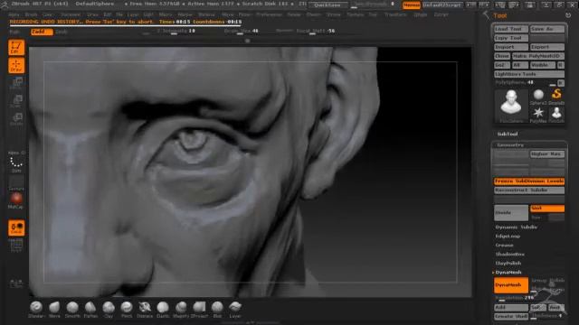Image resolution: width=579 pixels, height=325 pixels.
Task: Choose the PolyMesh3D star tool icon
Action: [x=538, y=115]
